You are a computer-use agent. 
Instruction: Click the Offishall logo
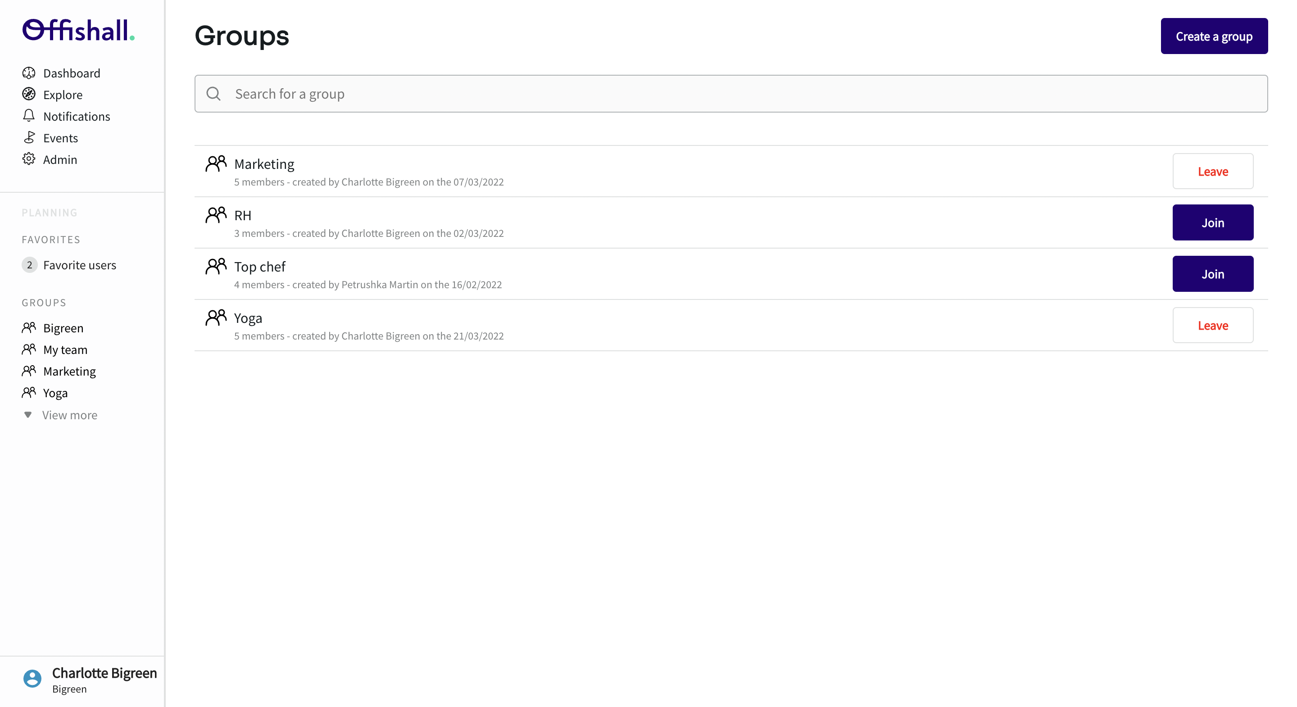[78, 30]
